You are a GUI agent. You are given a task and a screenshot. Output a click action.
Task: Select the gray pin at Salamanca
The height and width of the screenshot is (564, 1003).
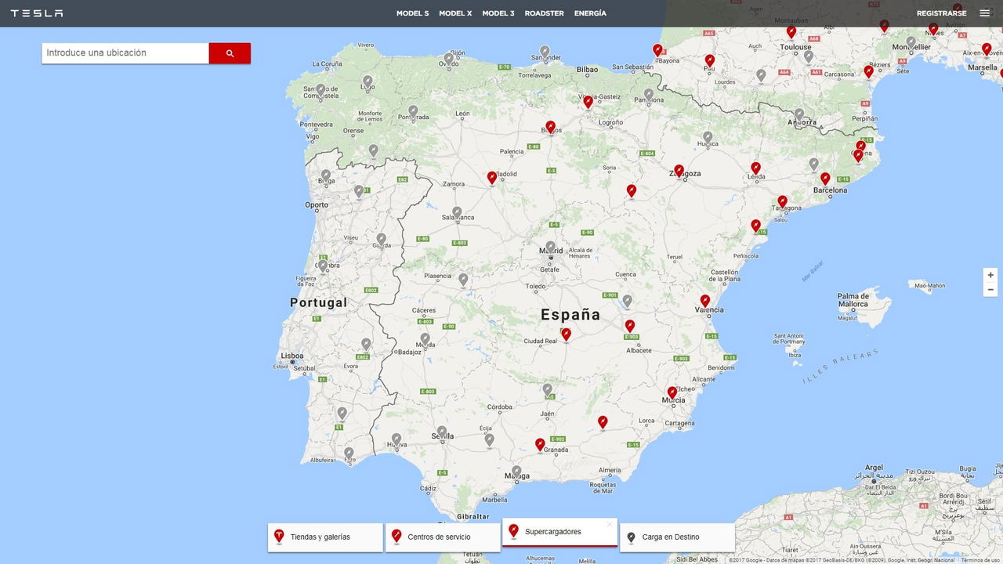click(457, 212)
